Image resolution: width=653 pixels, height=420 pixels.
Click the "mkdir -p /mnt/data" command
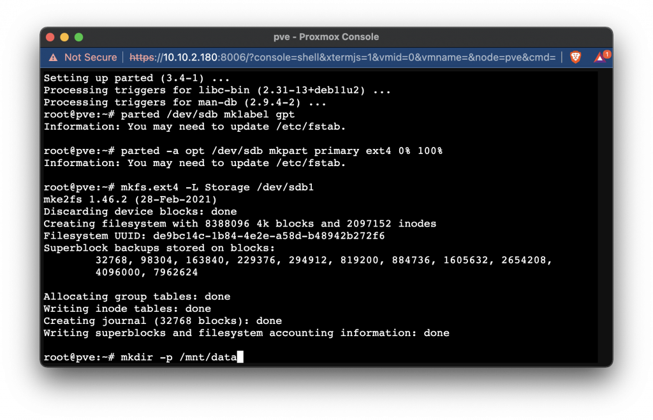tap(179, 357)
